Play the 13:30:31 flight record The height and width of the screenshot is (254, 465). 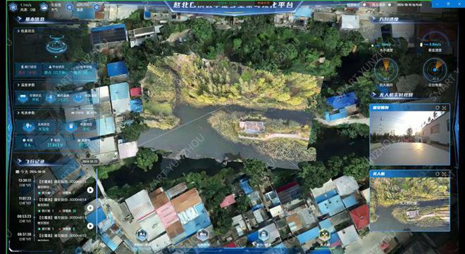90,190
